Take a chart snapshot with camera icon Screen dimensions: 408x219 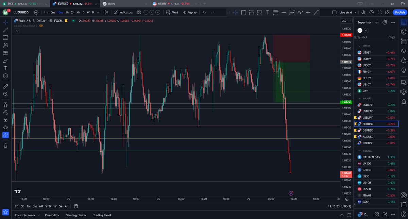(388, 12)
